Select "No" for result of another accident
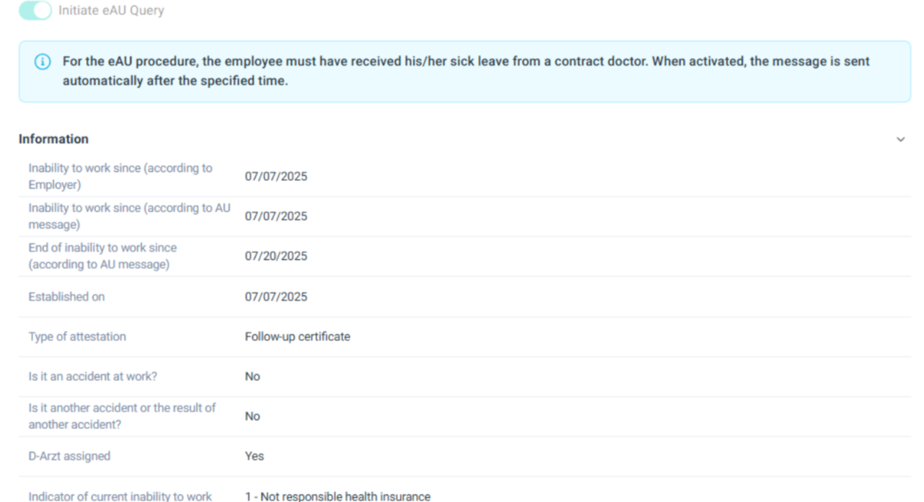Screen dimensions: 924x502 (252, 416)
